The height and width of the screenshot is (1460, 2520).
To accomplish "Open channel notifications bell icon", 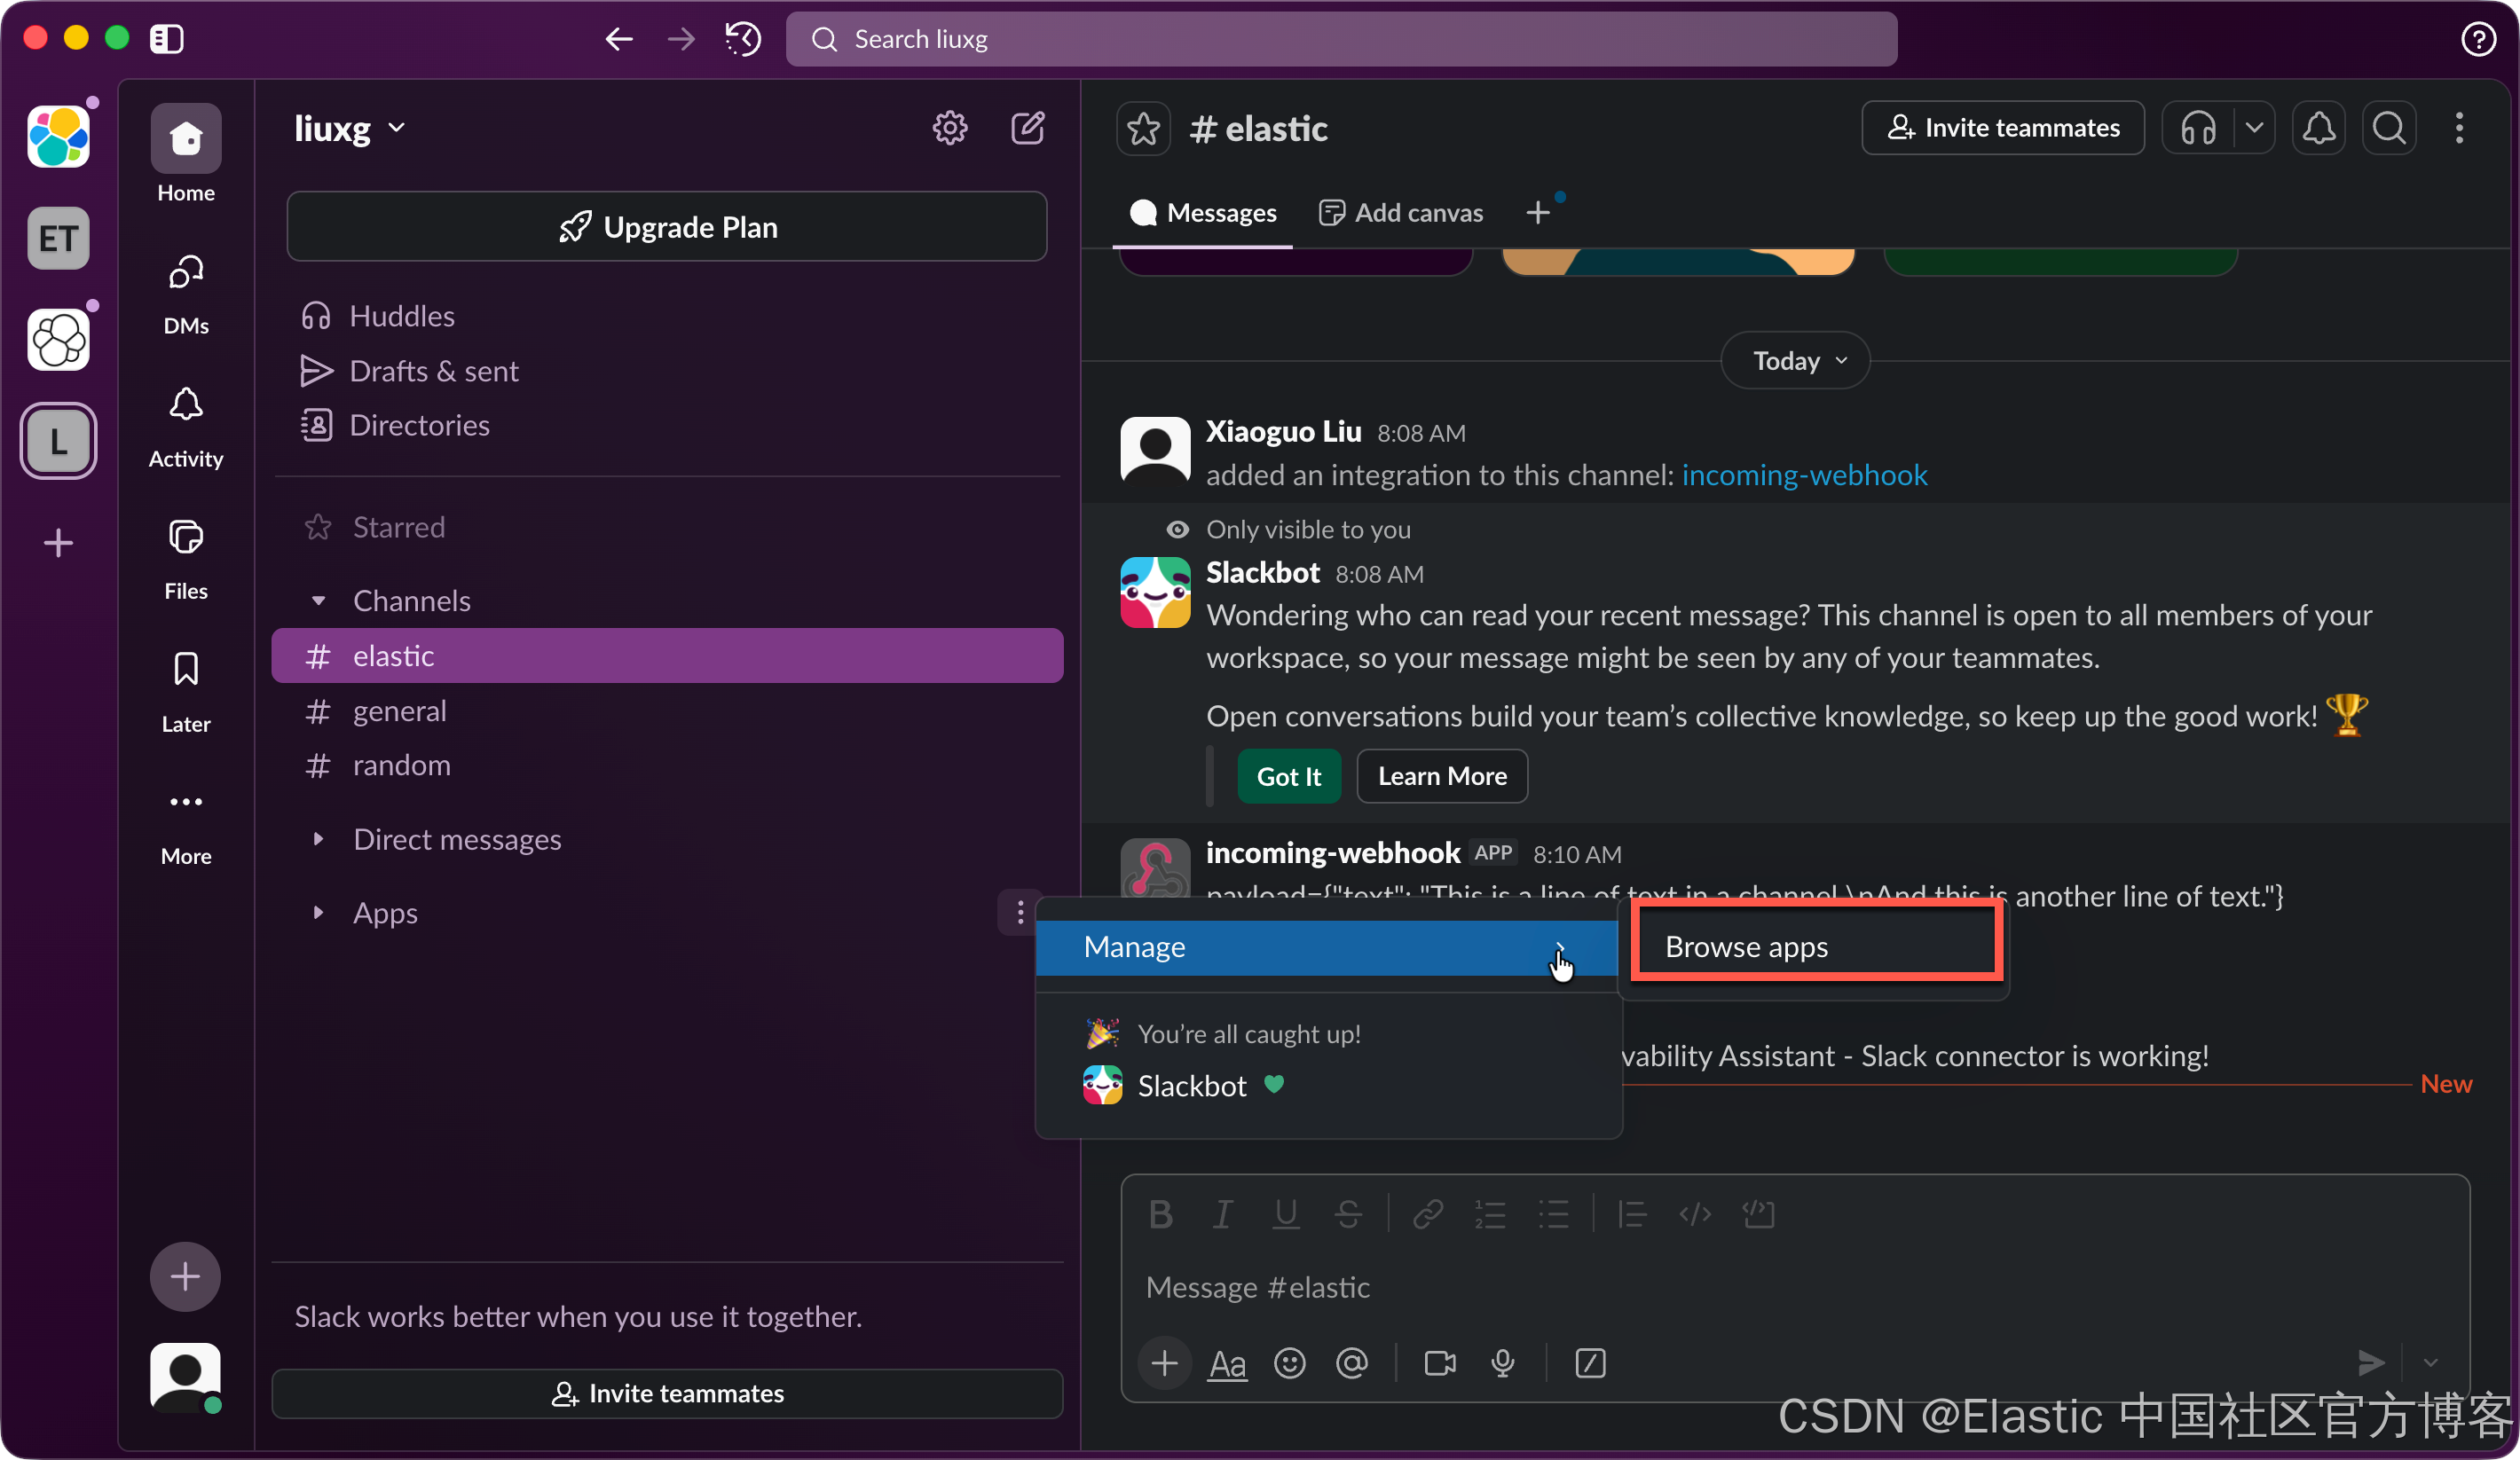I will click(x=2318, y=128).
